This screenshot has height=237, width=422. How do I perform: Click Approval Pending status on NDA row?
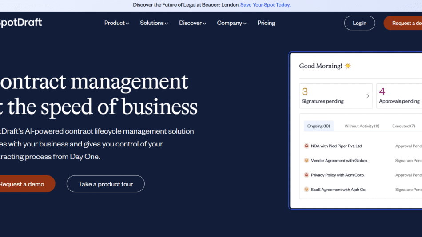(409, 146)
